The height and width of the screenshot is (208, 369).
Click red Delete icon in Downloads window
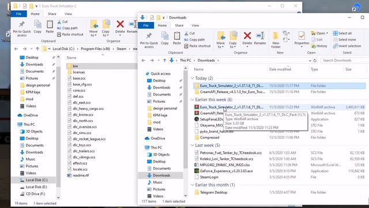[247, 36]
